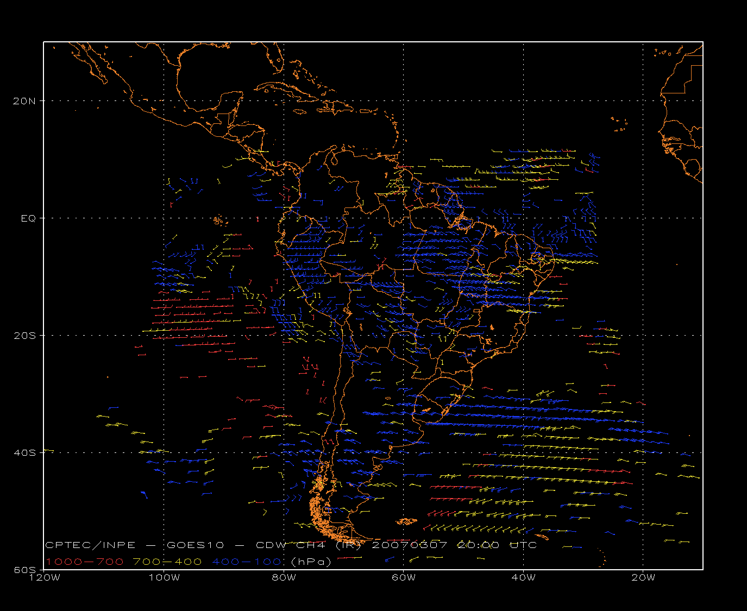Click the EQ latitude label
This screenshot has width=747, height=611.
tap(29, 218)
